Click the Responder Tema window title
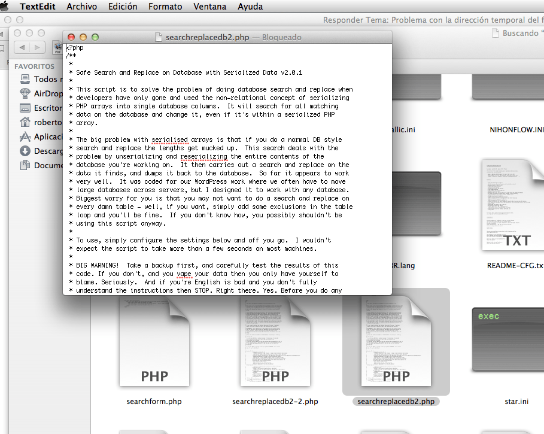 point(433,20)
